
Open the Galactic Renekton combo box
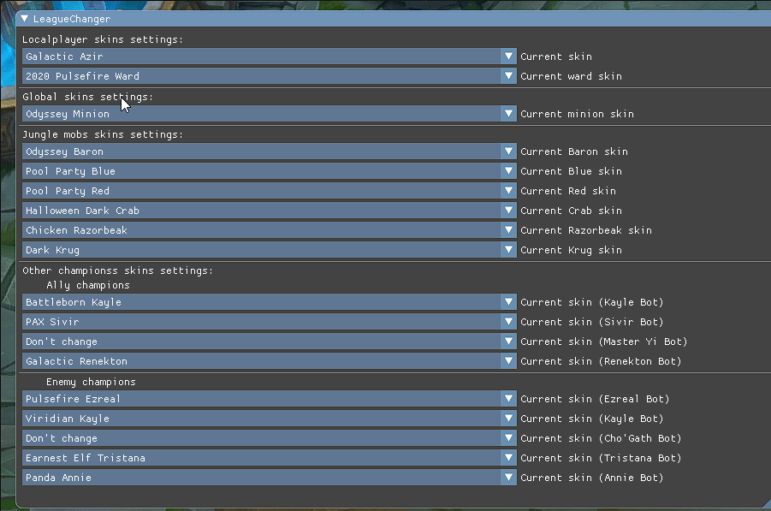[269, 361]
